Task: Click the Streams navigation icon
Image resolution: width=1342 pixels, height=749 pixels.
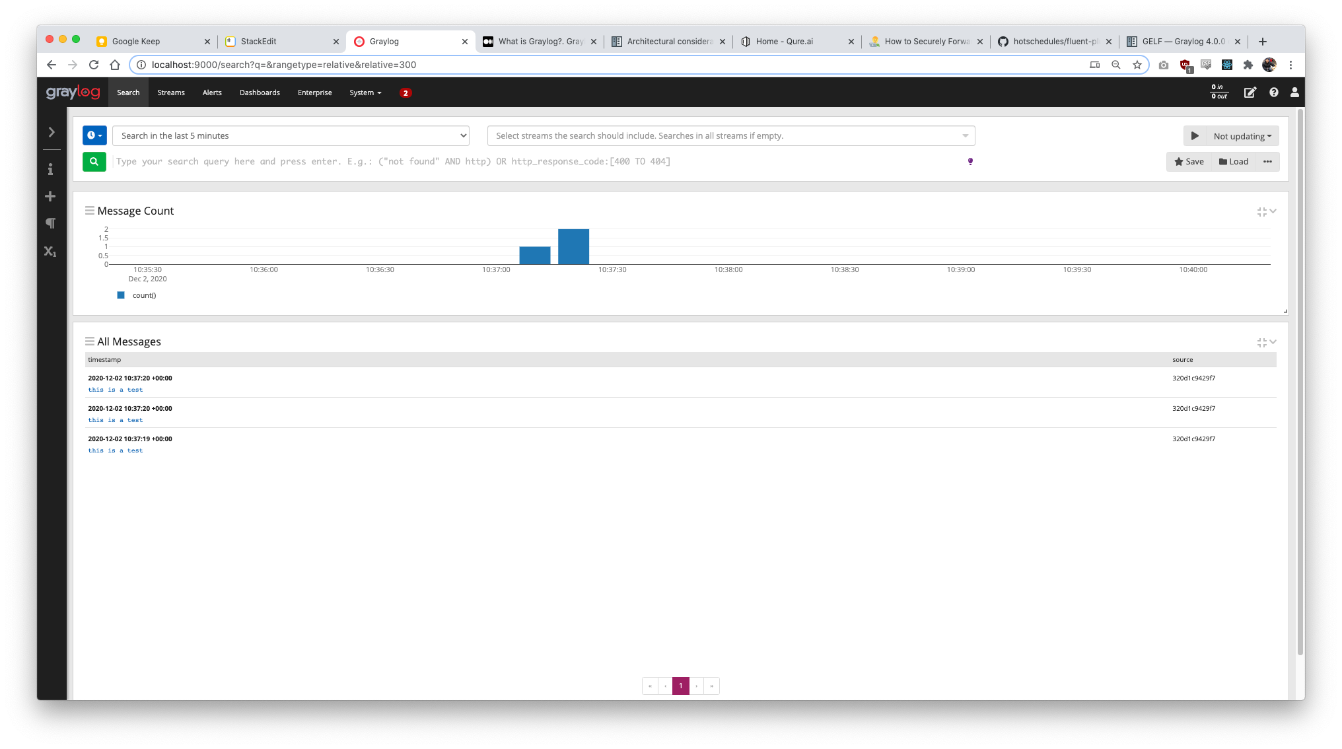Action: [x=170, y=92]
